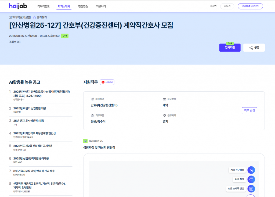The width and height of the screenshot is (275, 197).
Task: Click the green Q question icon
Action: click(85, 141)
